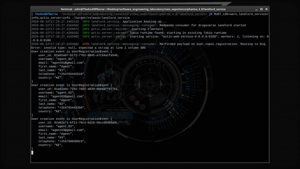Click "./target/release/landlord_service" in the command
Image resolution: width=300 pixels, height=169 pixels.
101,18
